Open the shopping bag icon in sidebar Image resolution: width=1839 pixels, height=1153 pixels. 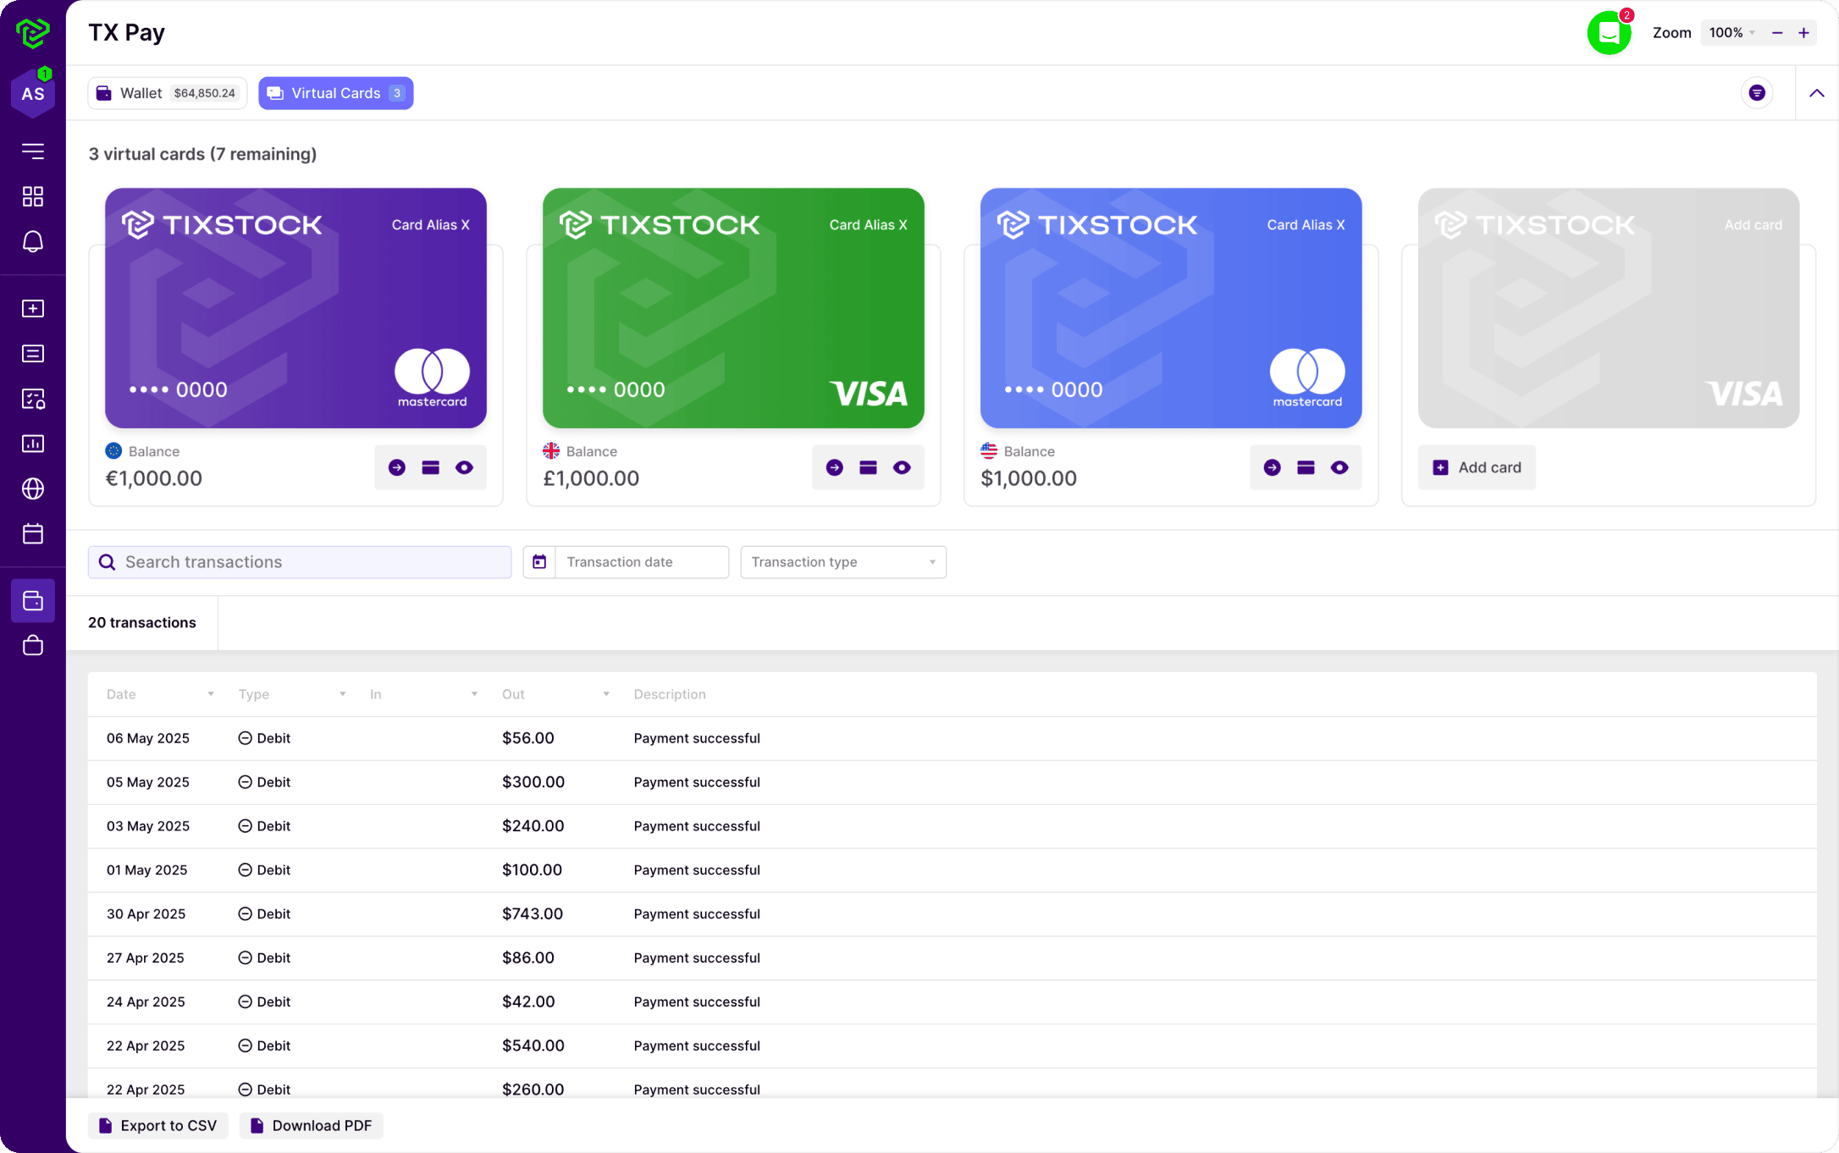click(x=33, y=645)
